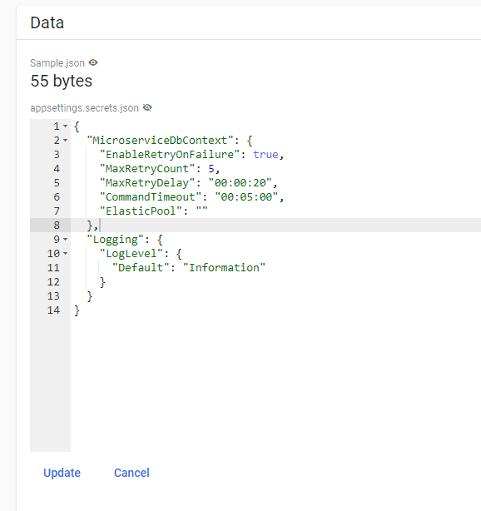Show the Sample.json value with eye icon
The width and height of the screenshot is (481, 511).
pyautogui.click(x=93, y=62)
